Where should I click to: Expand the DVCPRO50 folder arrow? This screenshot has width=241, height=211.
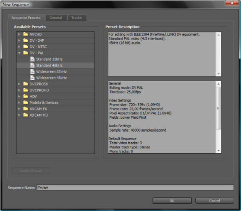tap(19, 84)
